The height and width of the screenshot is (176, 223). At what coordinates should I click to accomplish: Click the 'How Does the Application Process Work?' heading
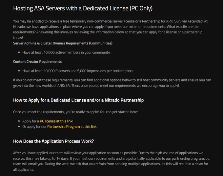pos(53,141)
